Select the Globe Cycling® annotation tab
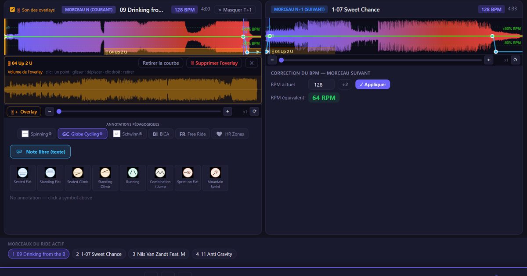The height and width of the screenshot is (276, 527). 82,134
